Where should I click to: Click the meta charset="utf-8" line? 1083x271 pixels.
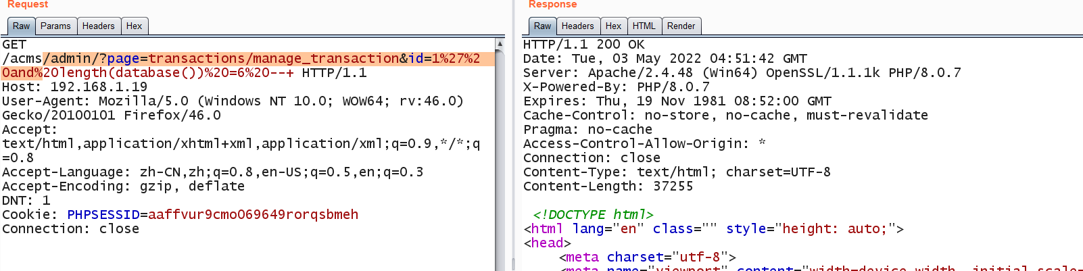[648, 257]
